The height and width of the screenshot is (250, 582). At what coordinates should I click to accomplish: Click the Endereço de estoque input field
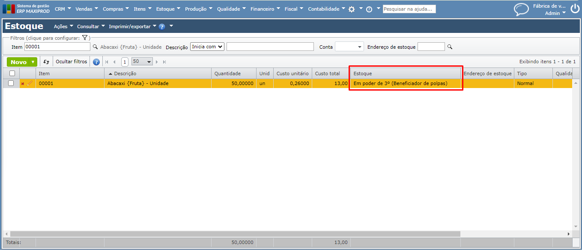coord(431,47)
